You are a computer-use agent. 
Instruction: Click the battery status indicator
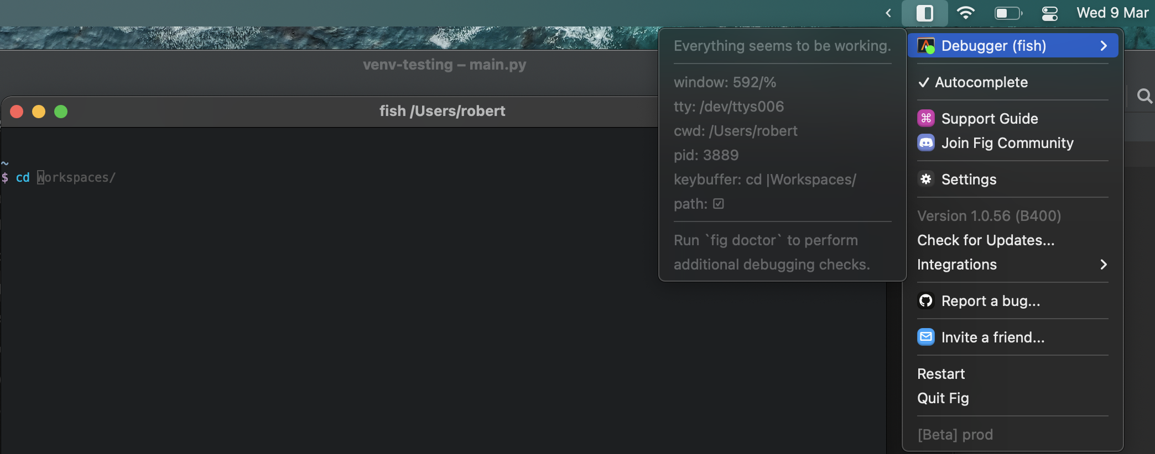pos(1007,13)
